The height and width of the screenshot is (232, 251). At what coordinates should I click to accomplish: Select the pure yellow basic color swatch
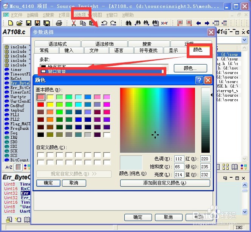tap(50, 104)
